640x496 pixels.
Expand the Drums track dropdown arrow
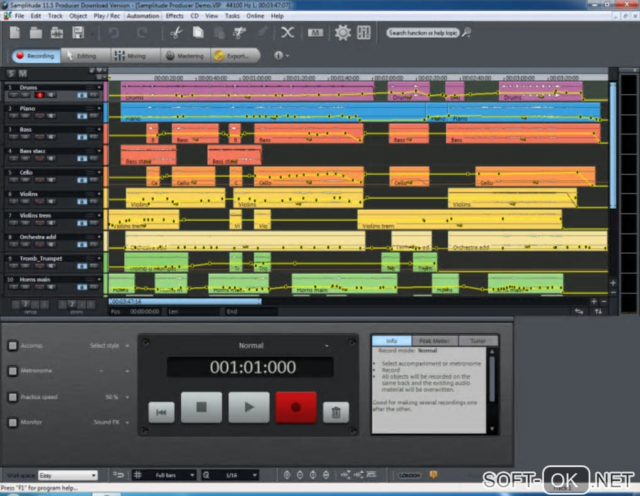click(x=99, y=87)
